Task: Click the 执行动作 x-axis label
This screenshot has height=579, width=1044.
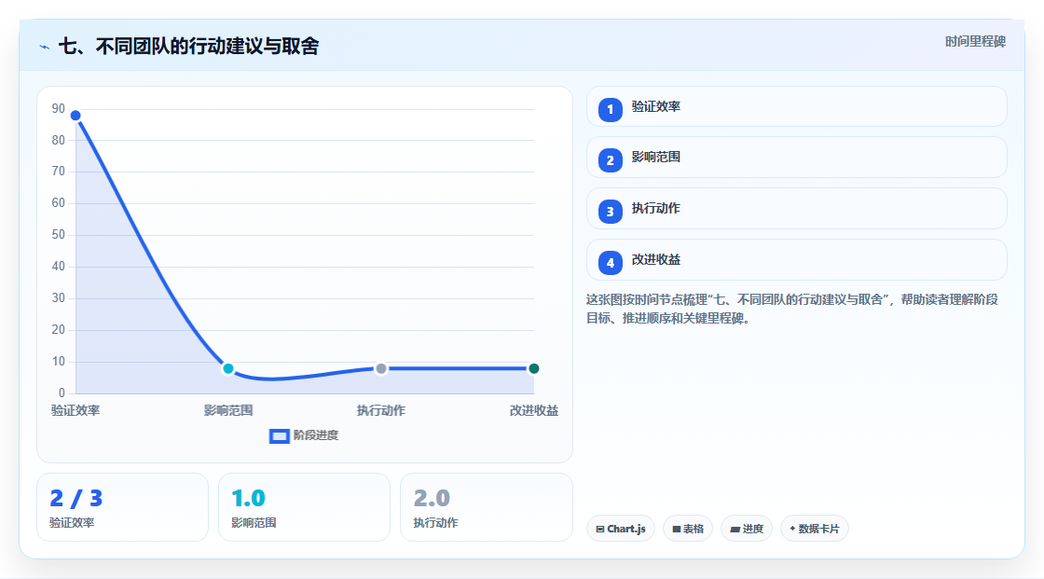Action: tap(381, 410)
